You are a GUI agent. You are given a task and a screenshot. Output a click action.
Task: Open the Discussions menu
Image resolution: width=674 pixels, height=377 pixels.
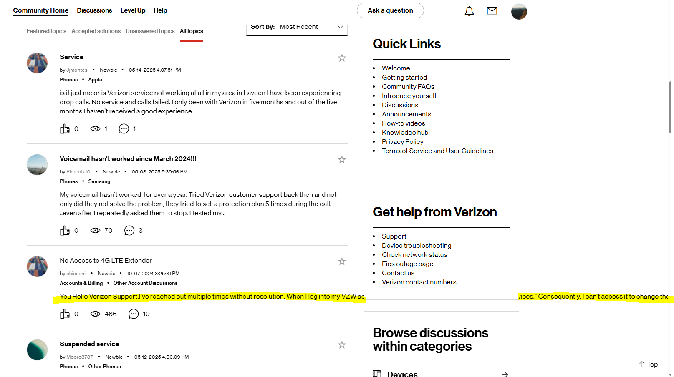(94, 10)
